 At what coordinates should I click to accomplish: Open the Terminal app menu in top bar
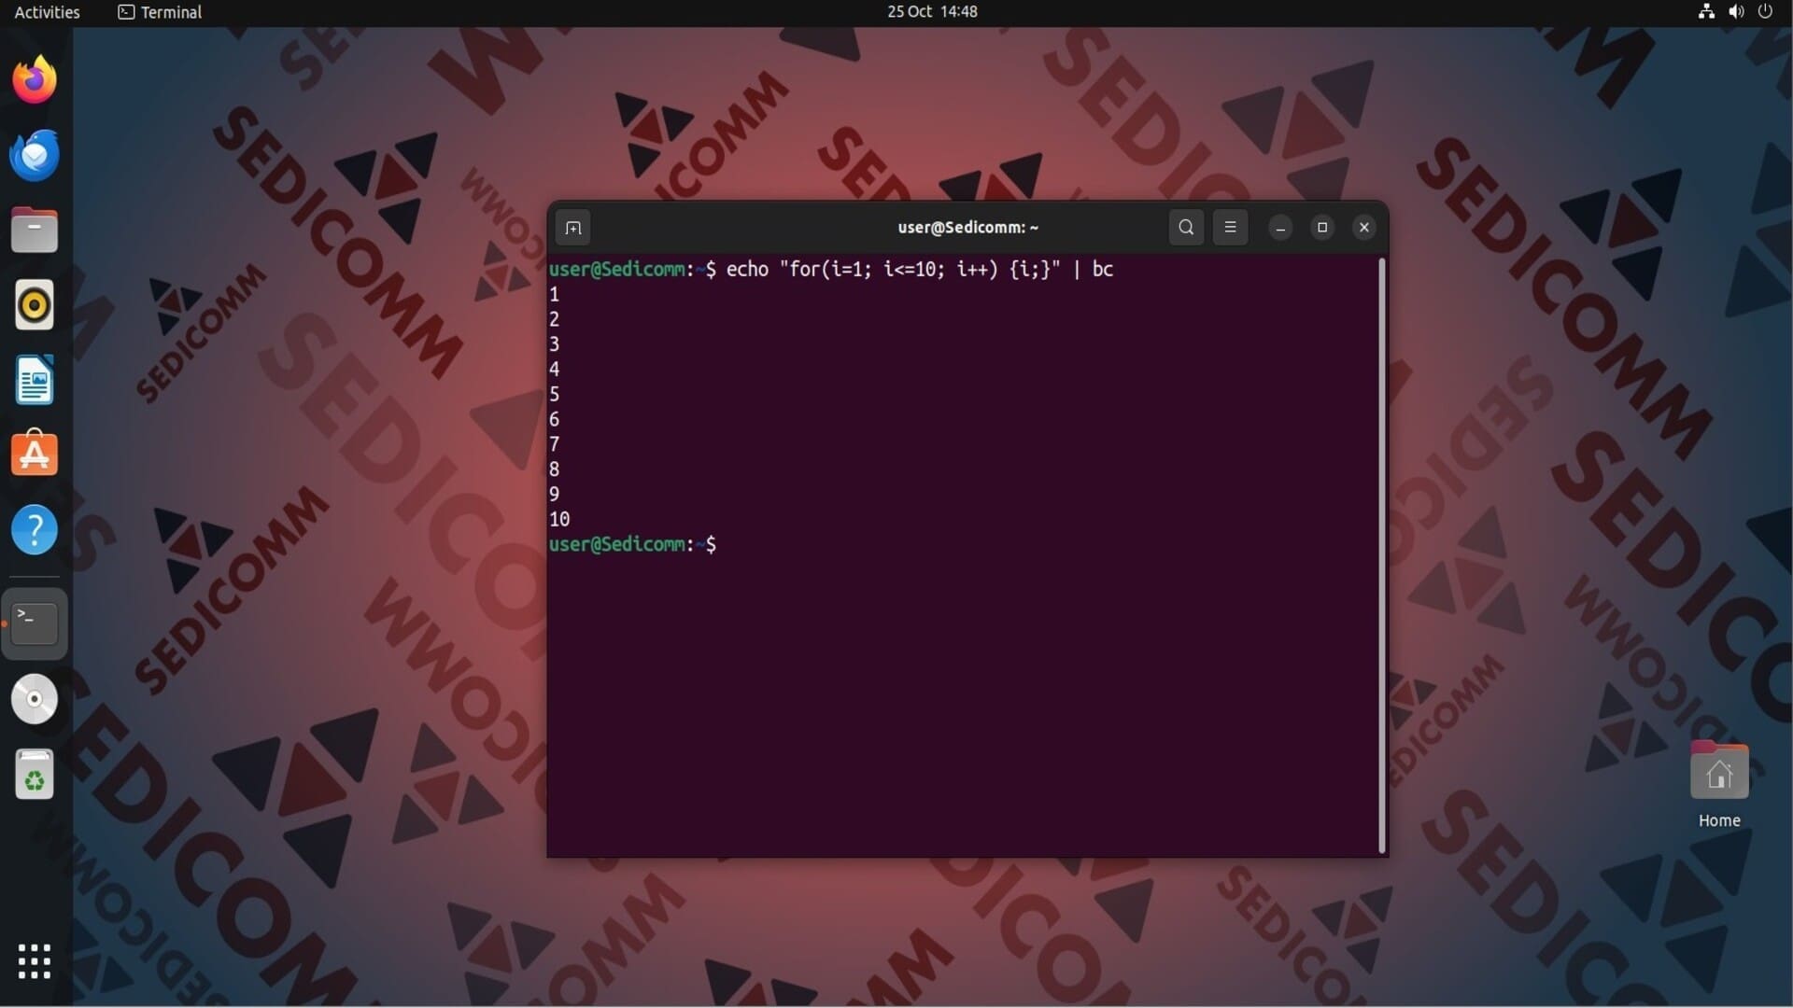[160, 12]
